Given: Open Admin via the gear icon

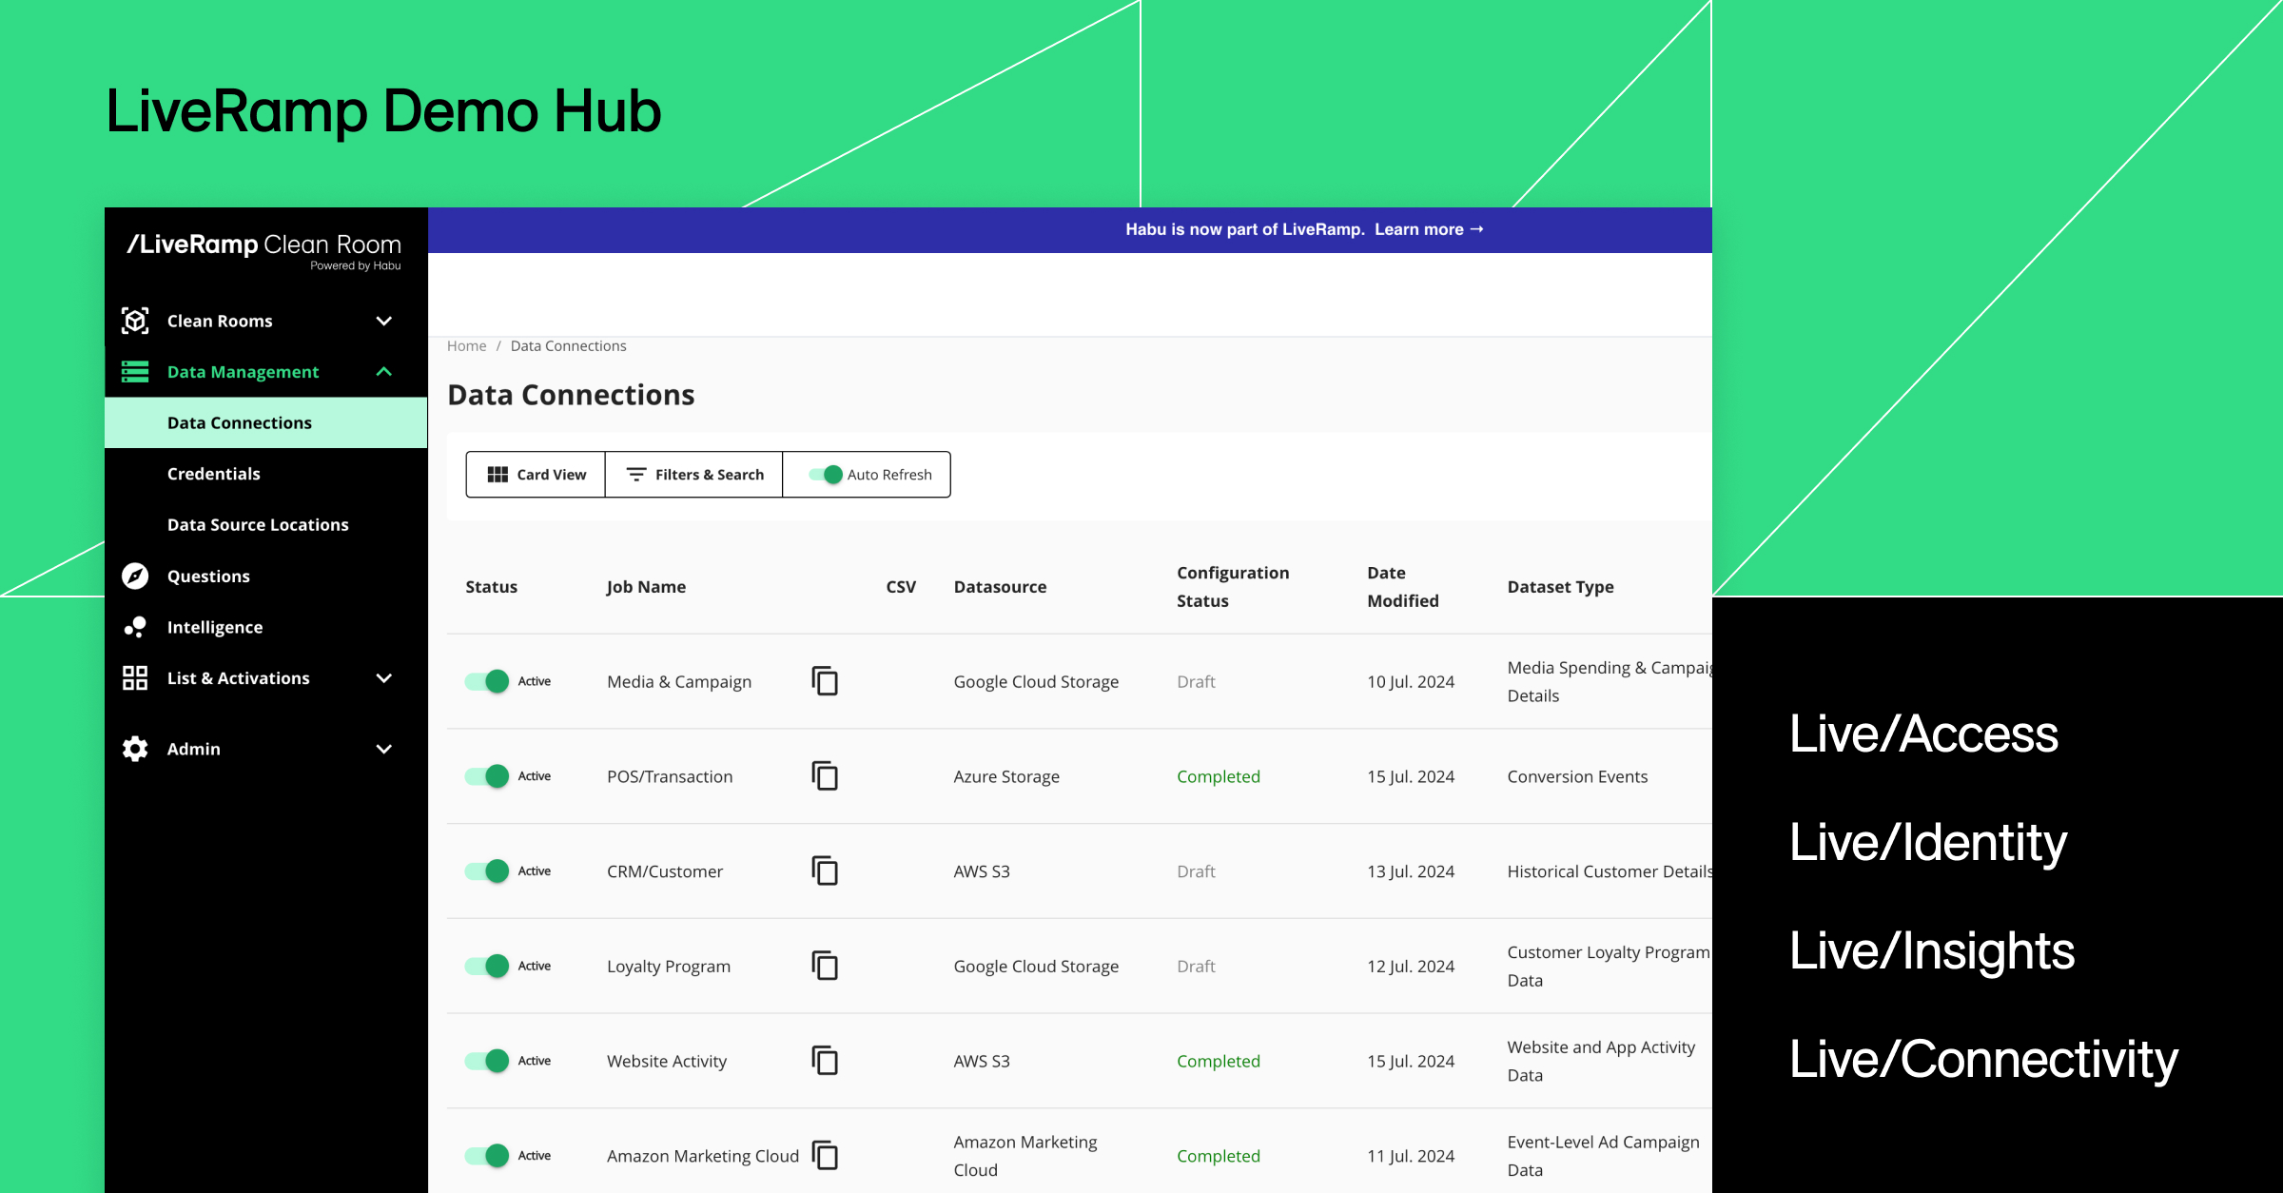Looking at the screenshot, I should tap(134, 749).
